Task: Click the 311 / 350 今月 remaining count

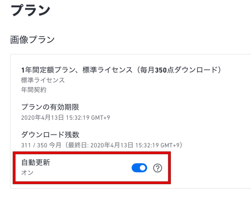Action: click(x=41, y=145)
